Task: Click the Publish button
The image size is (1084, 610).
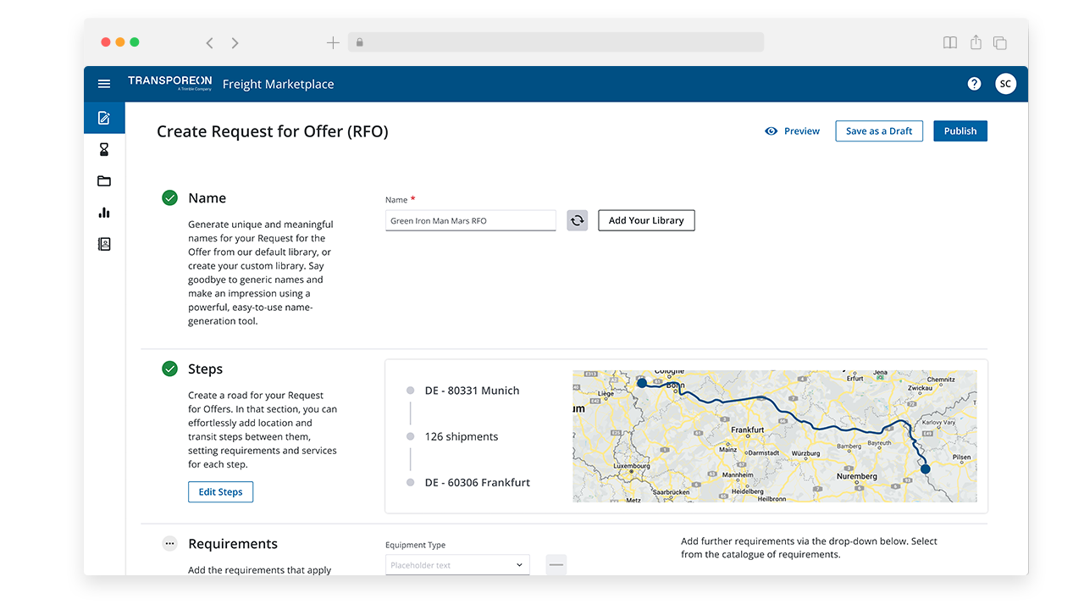Action: pos(960,130)
